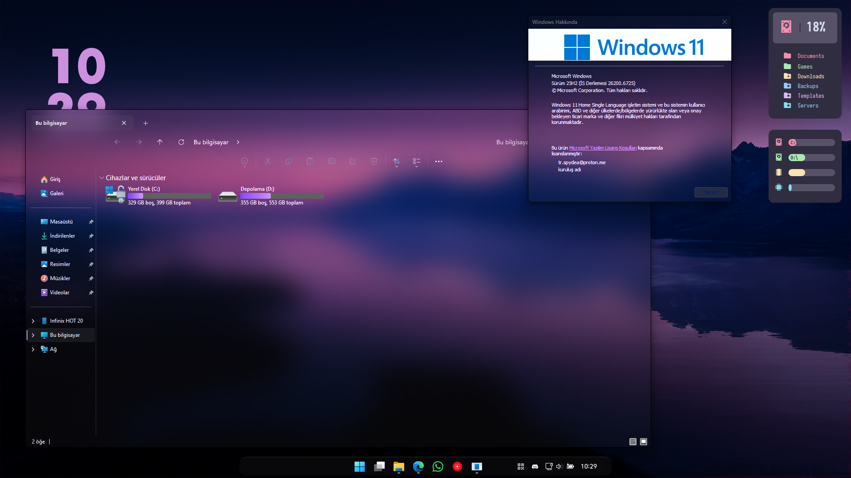
Task: Close the Bu bilgisayar tab
Action: (x=124, y=123)
